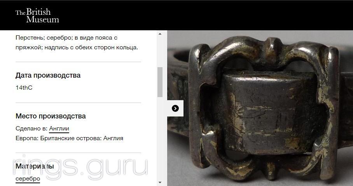
Task: Open the Англии production place link
Action: [x=59, y=129]
